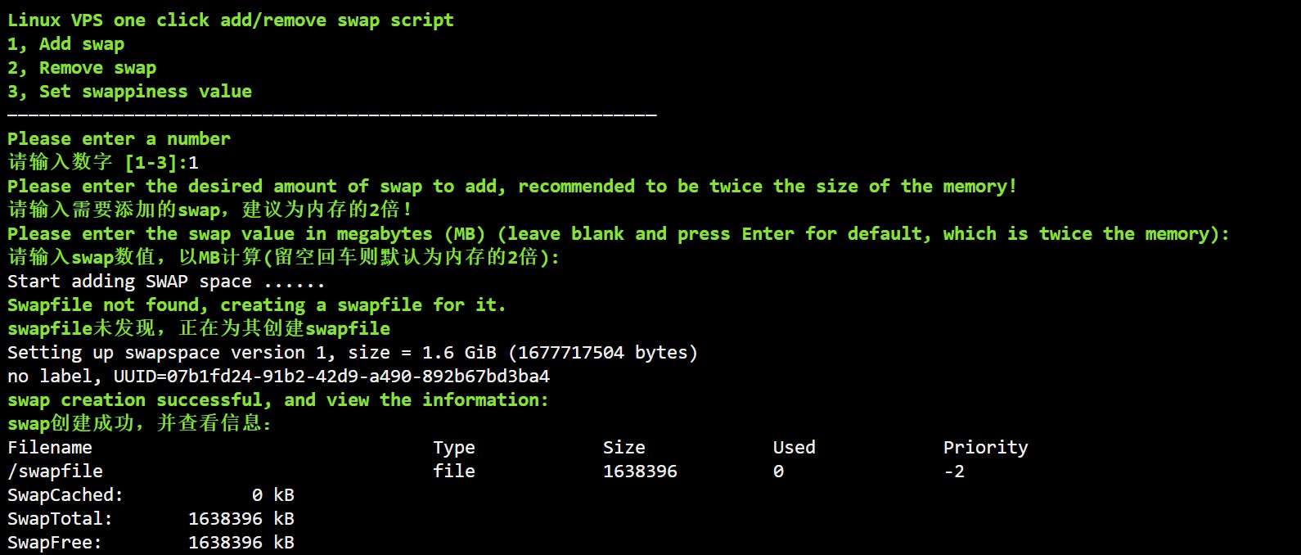Click the "1, Add swap" option
This screenshot has width=1301, height=555.
tap(65, 44)
